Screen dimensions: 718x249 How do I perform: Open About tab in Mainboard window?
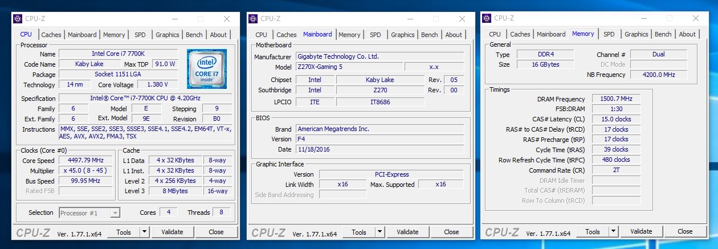pos(454,35)
